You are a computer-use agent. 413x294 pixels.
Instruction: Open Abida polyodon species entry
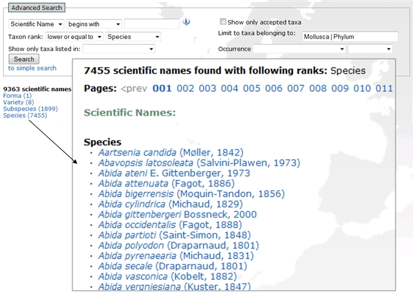pos(131,246)
